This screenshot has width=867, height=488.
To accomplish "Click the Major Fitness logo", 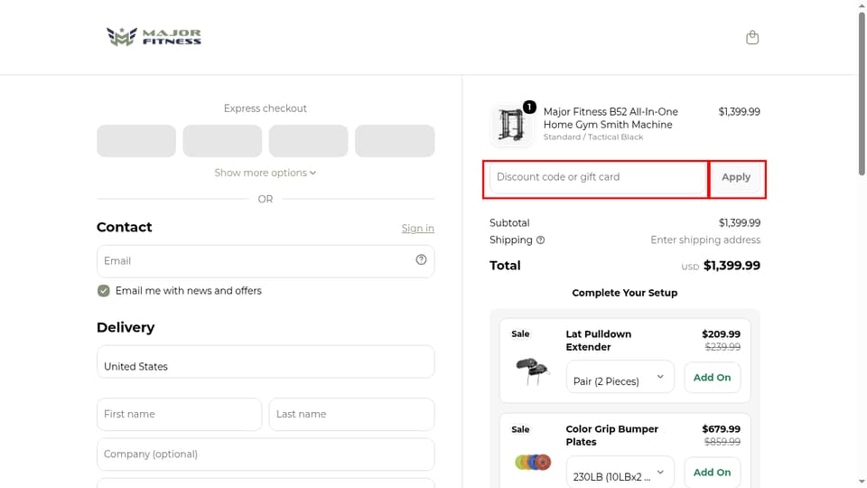I will 154,37.
